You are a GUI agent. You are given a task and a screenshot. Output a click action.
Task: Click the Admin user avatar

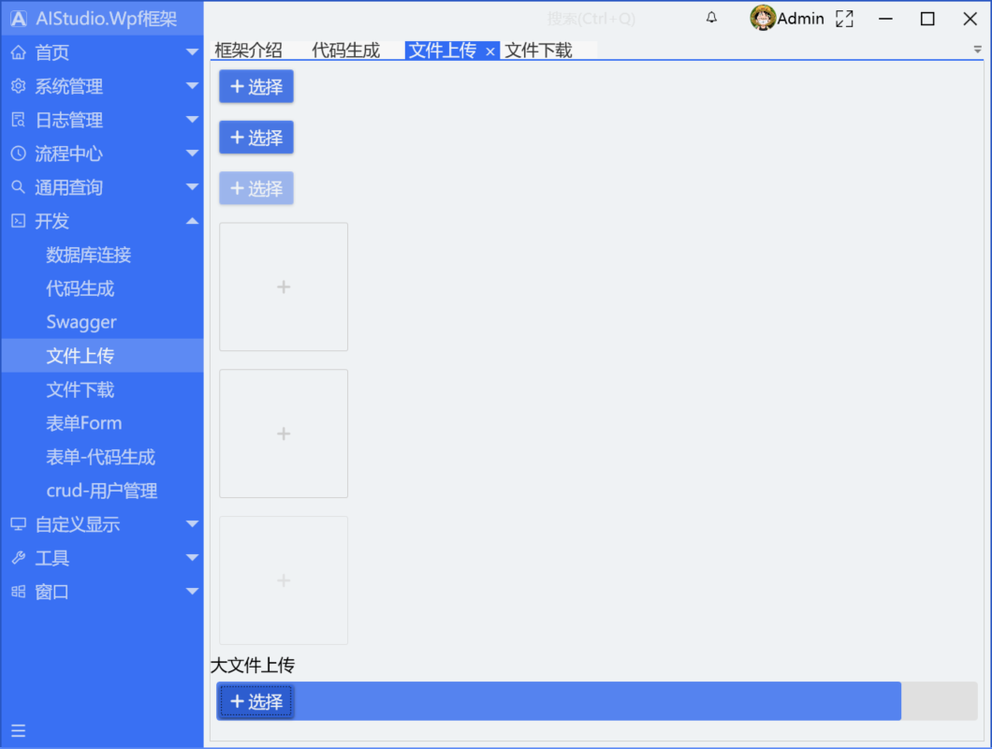[x=763, y=19]
